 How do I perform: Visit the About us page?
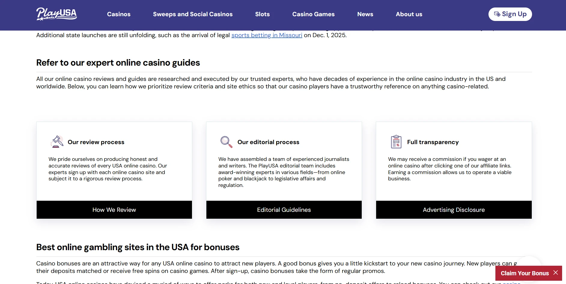point(409,14)
